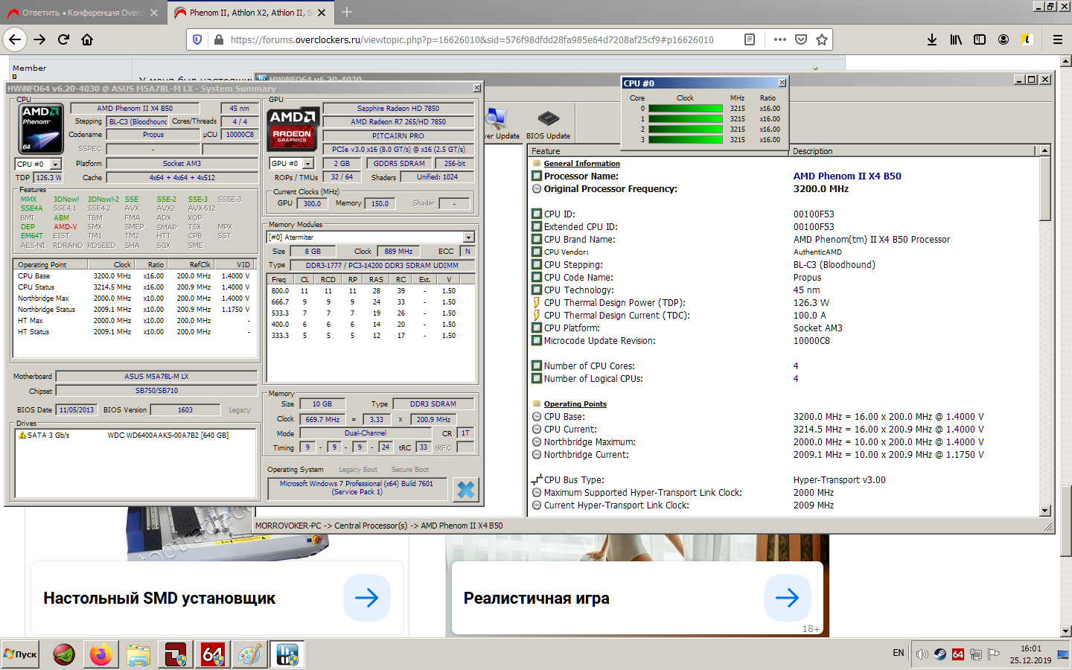Click the 'WDC WD6400AAKS' drive entry
The height and width of the screenshot is (670, 1072).
167,435
